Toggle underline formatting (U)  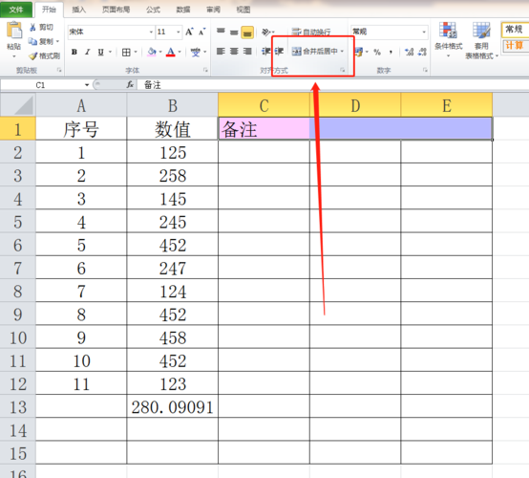(100, 52)
